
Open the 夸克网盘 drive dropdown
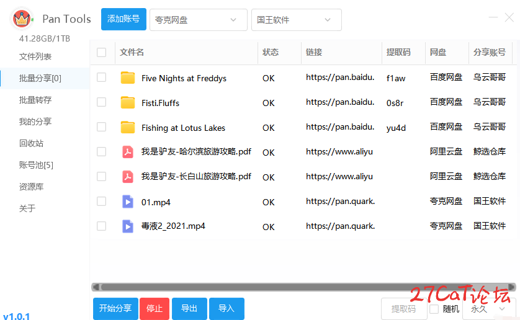(199, 20)
